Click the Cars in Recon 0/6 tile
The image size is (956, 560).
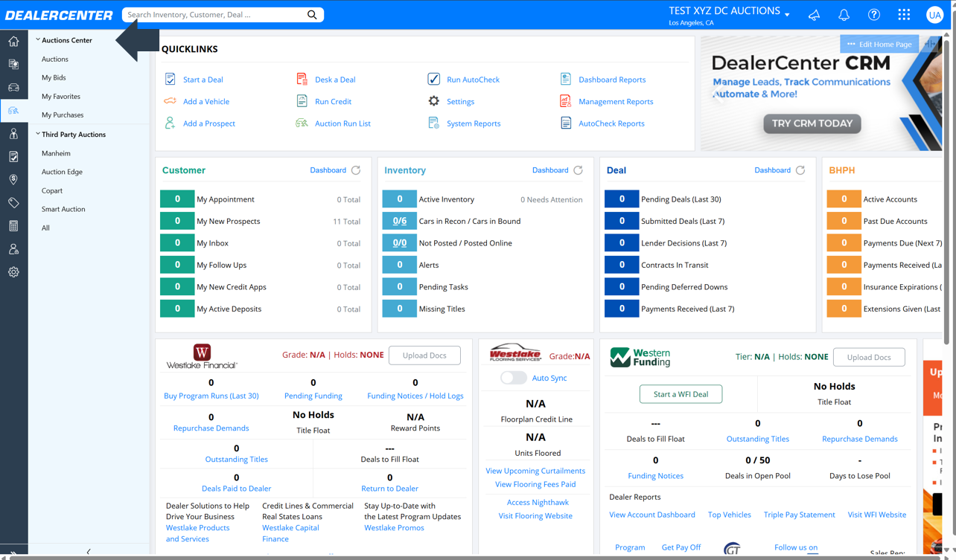point(400,221)
